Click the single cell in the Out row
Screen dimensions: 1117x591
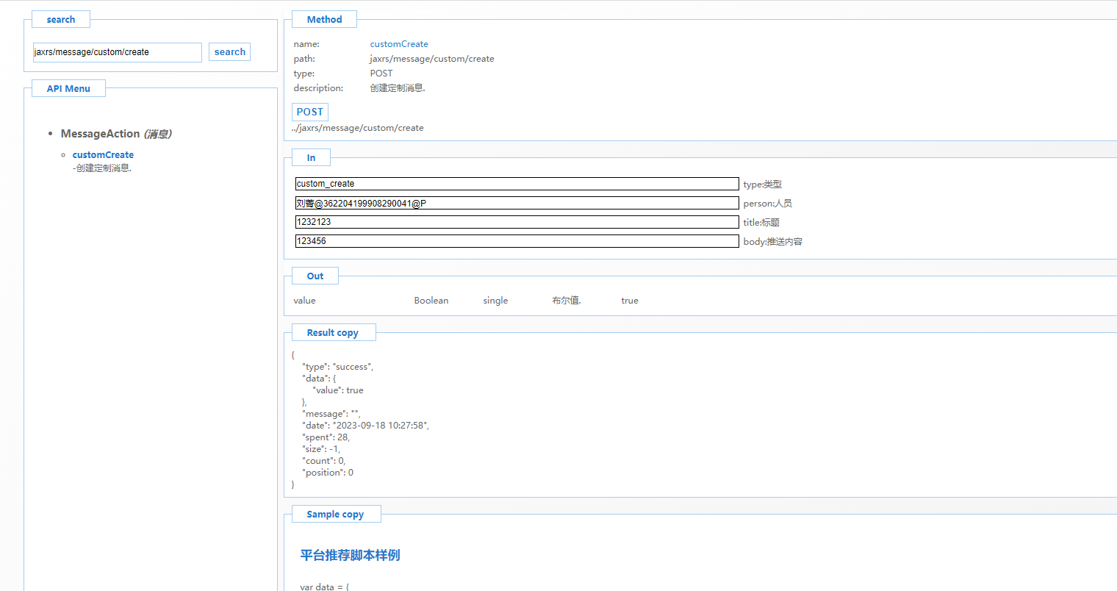[495, 301]
